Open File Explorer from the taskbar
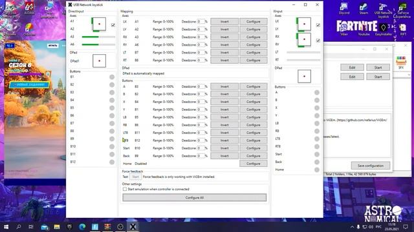 57,227
